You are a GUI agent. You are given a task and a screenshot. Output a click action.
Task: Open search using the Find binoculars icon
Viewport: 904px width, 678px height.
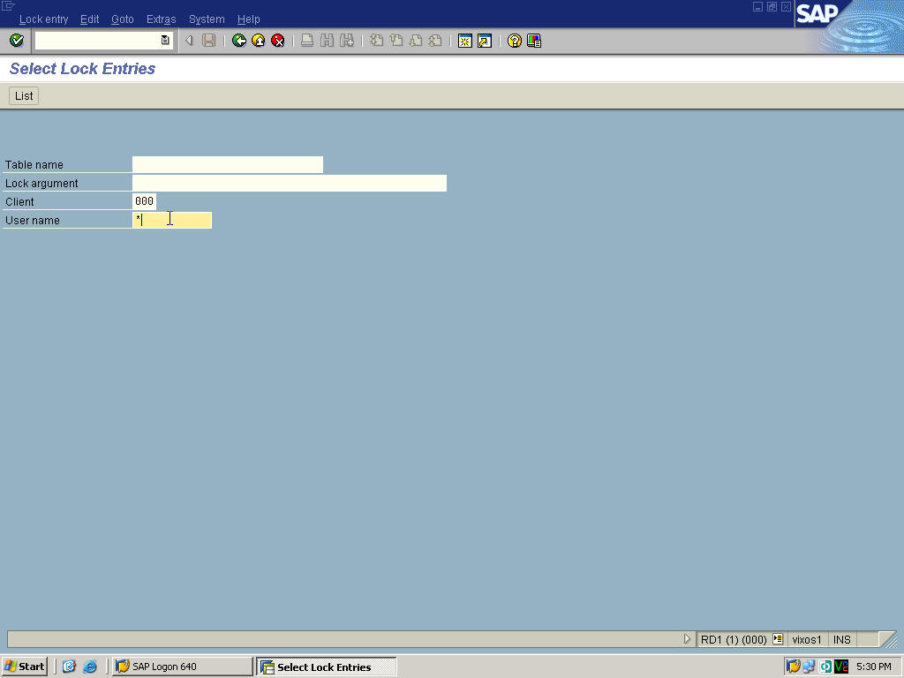click(326, 40)
